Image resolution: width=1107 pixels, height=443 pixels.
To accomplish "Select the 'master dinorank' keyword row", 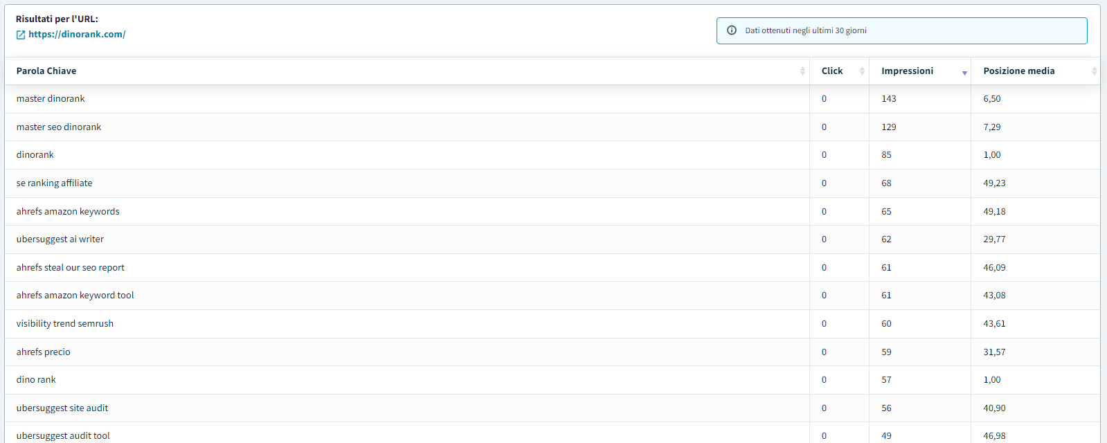I will point(51,99).
